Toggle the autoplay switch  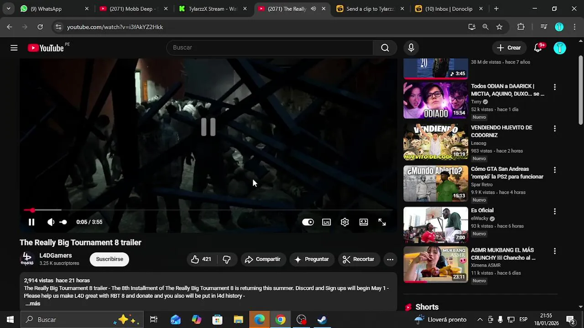pyautogui.click(x=308, y=222)
